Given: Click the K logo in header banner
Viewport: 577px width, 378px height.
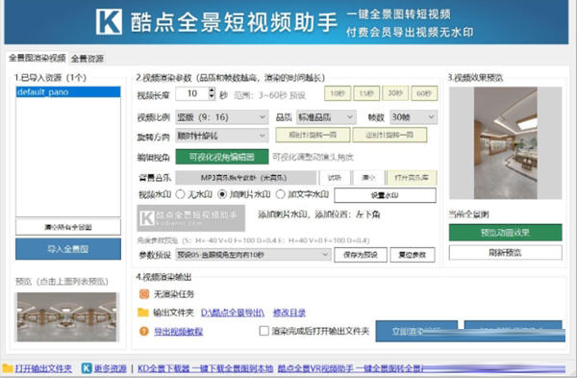Looking at the screenshot, I should (109, 22).
